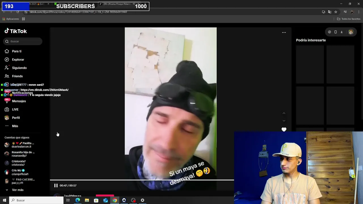Open File Explorer from taskbar
The height and width of the screenshot is (204, 363).
(87, 200)
